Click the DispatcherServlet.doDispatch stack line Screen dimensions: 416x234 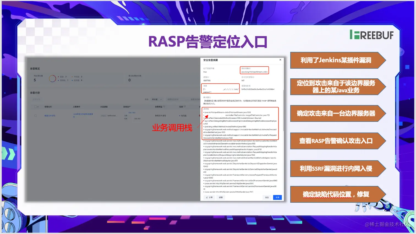(x=240, y=165)
